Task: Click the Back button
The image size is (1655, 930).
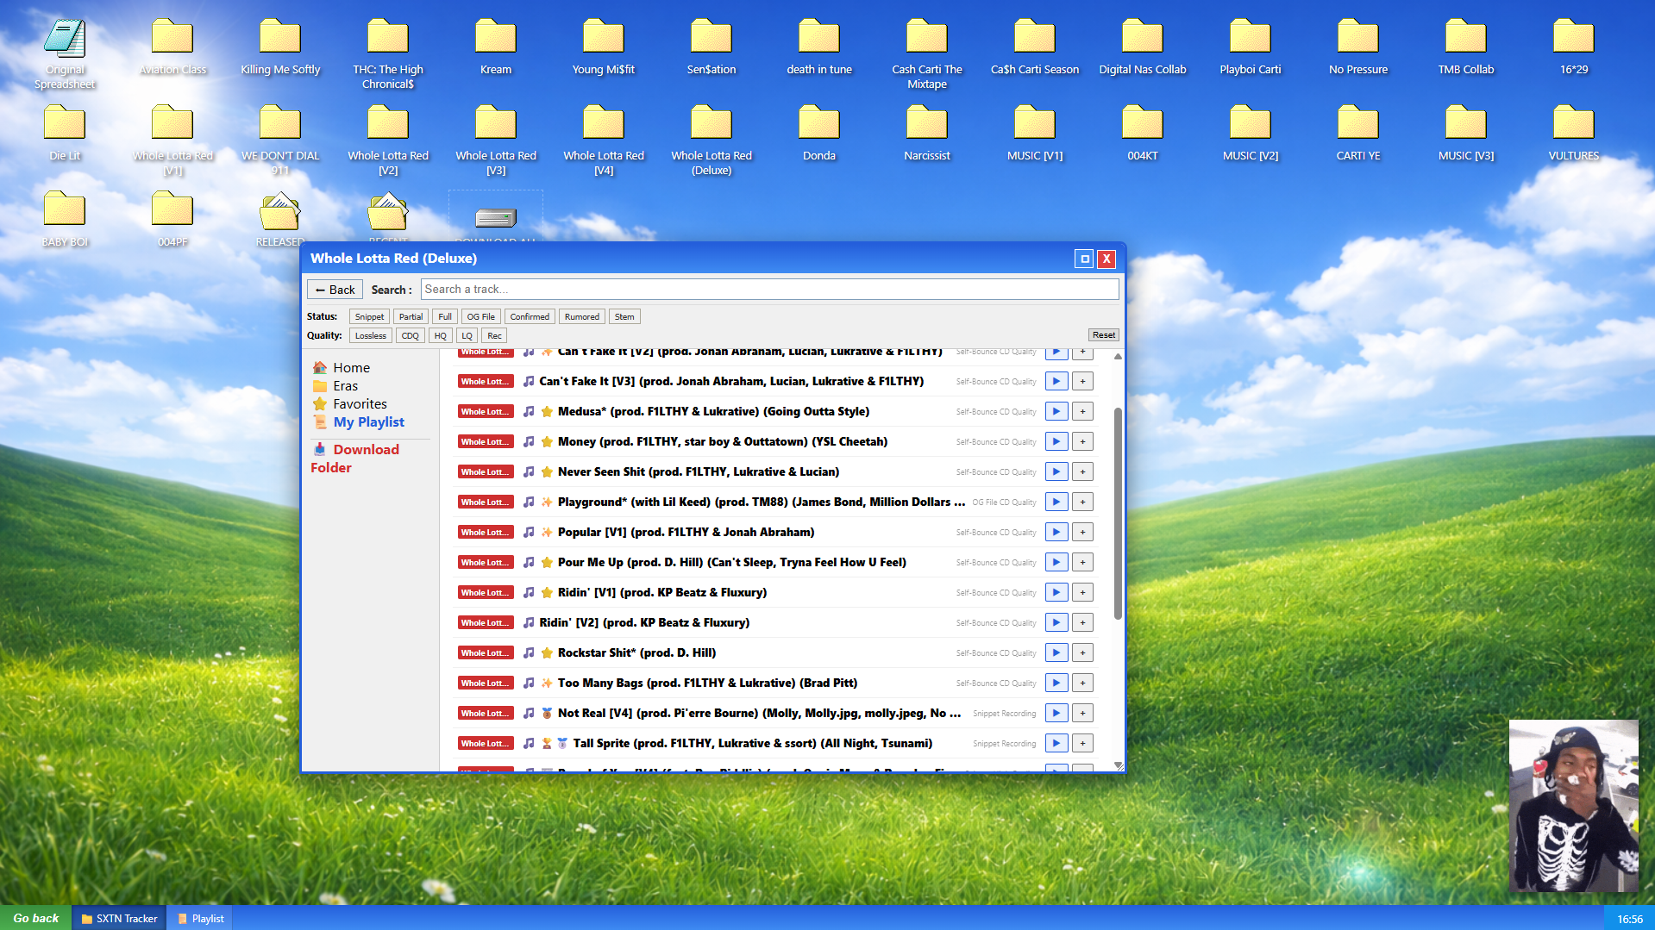Action: [335, 290]
